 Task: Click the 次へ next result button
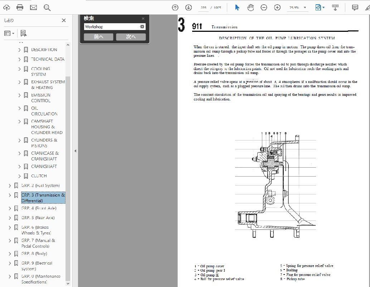click(x=131, y=37)
